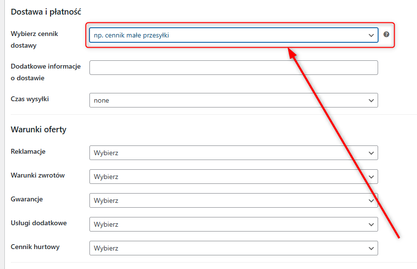Click the help icon beside delivery price list

point(386,35)
